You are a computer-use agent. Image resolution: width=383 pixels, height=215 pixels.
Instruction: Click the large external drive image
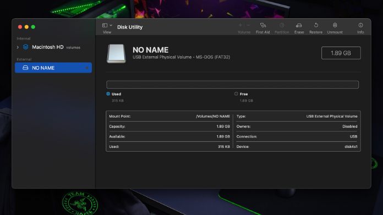tap(116, 53)
